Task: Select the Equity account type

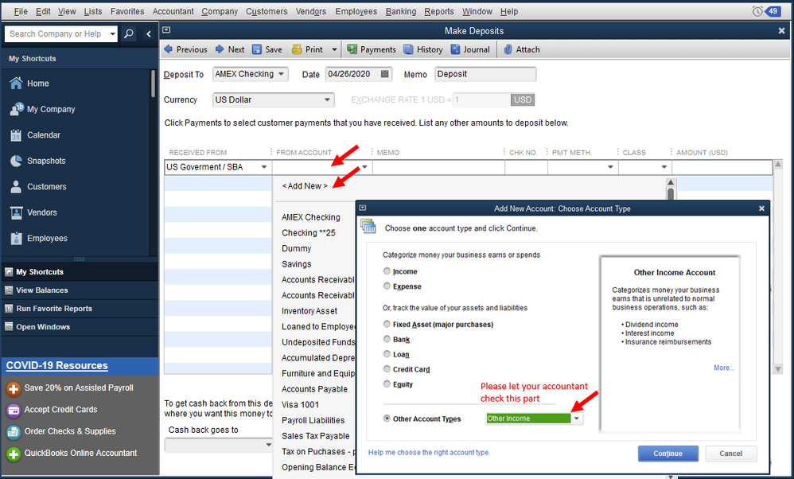Action: 387,384
